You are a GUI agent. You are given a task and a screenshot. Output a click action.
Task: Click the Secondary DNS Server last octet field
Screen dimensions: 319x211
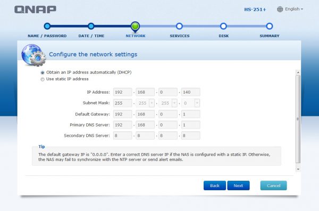[x=191, y=136]
